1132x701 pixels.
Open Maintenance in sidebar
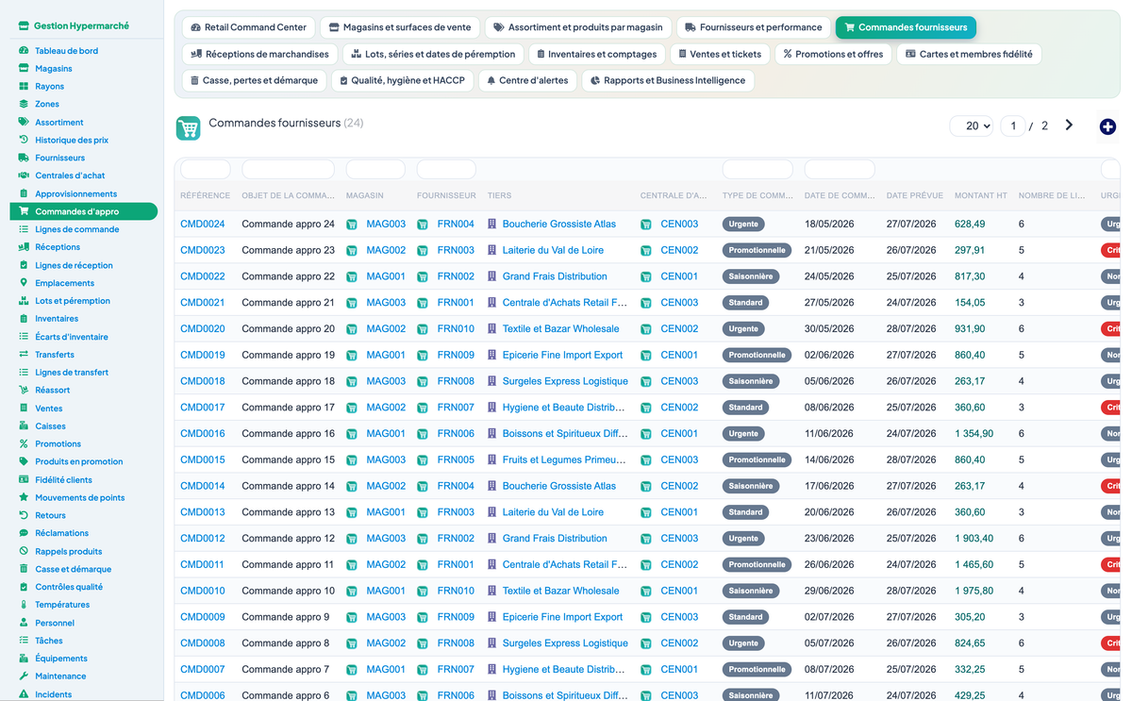click(x=60, y=676)
